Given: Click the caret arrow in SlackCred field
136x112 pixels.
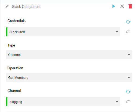Looking at the screenshot, I should (x=117, y=32).
